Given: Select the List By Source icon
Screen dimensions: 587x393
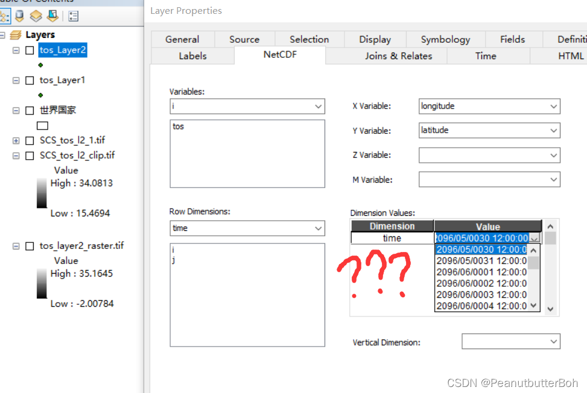Looking at the screenshot, I should click(19, 16).
